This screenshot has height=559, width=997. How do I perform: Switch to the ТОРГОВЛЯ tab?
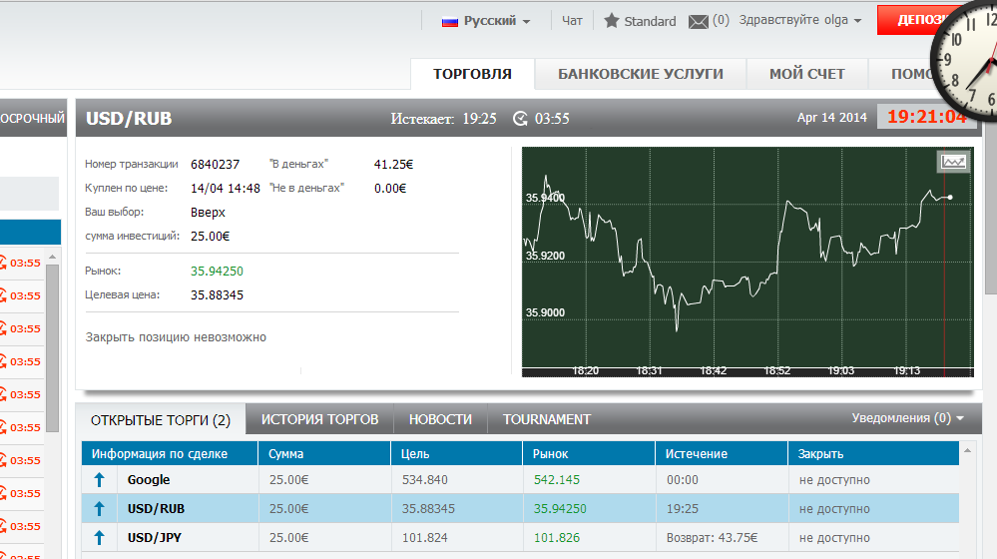[x=472, y=75]
